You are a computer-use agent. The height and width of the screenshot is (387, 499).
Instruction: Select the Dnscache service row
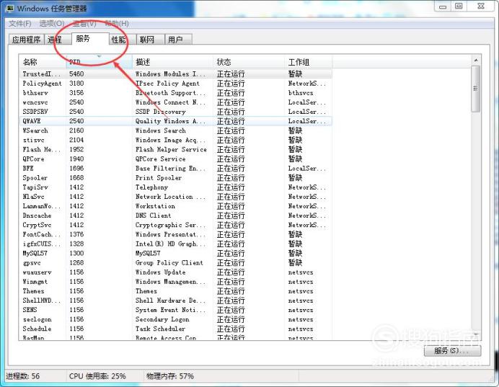pos(175,215)
